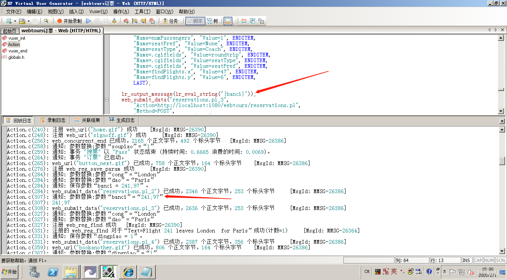The image size is (507, 280).
Task: Open the 操作(A) menu
Action: [121, 12]
